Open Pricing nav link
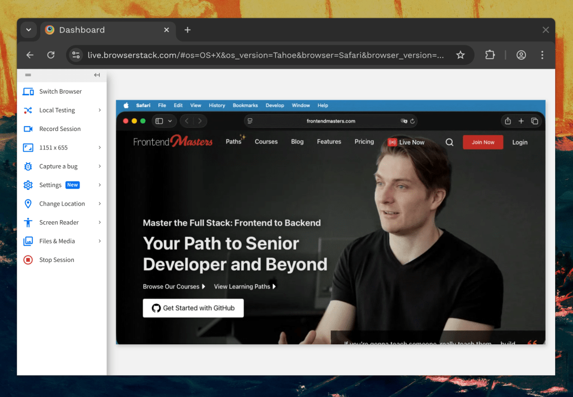 [x=364, y=142]
